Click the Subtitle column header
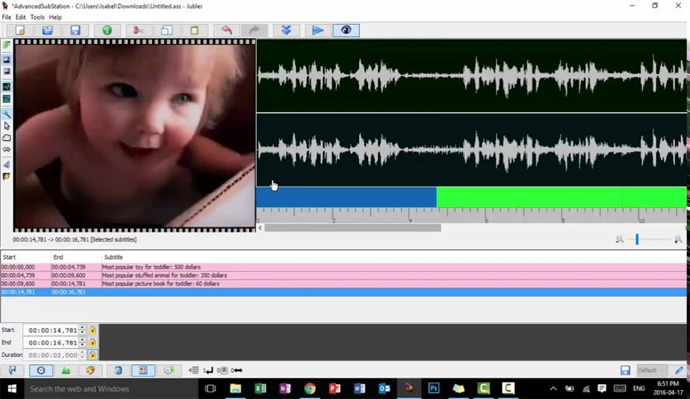 tap(114, 257)
